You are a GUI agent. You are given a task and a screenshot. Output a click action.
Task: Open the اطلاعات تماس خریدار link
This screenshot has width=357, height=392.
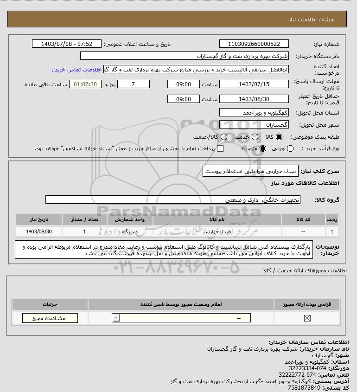point(76,70)
